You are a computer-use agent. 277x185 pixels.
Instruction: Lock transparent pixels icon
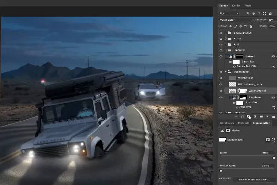230,26
